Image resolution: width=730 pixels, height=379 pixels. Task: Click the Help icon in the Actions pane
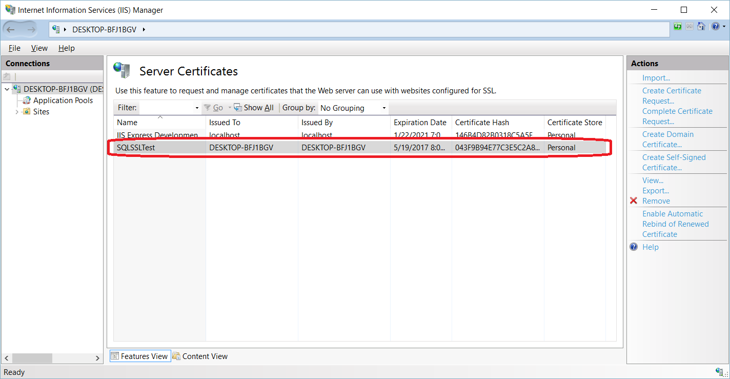[634, 247]
